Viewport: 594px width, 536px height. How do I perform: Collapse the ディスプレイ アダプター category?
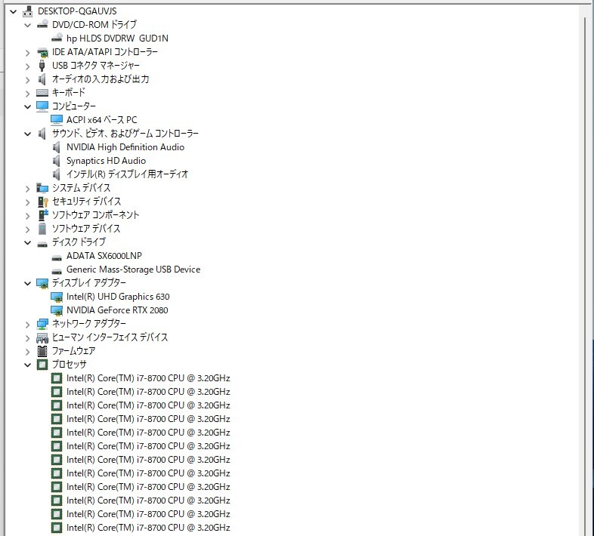[27, 284]
